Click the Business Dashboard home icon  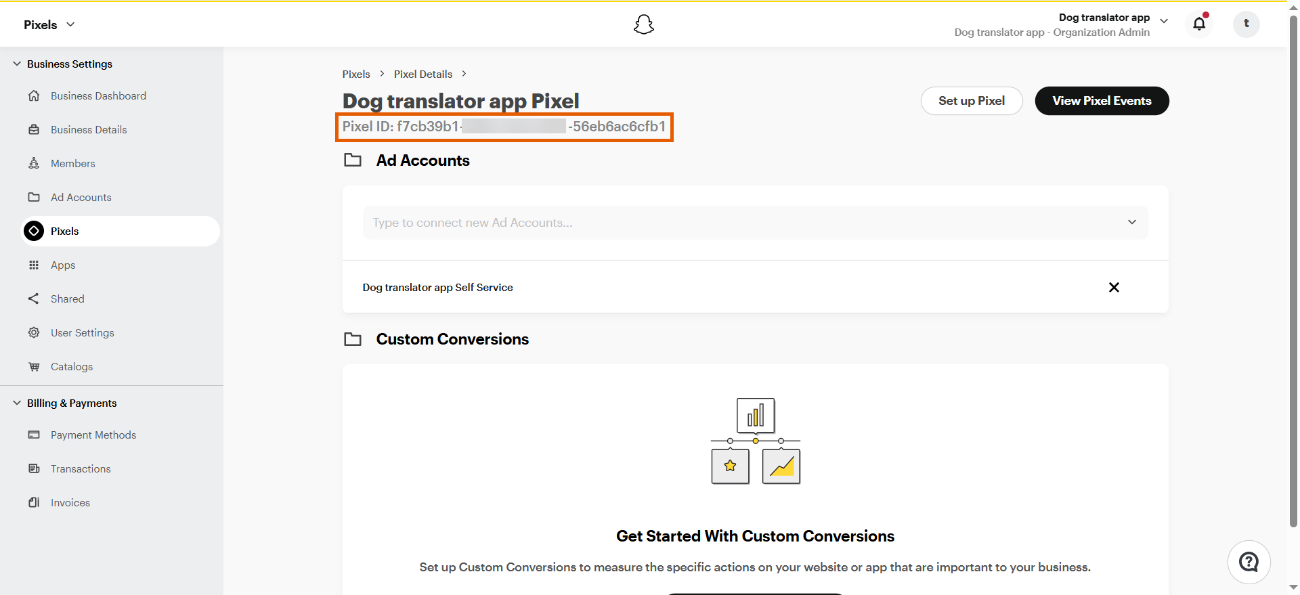34,95
